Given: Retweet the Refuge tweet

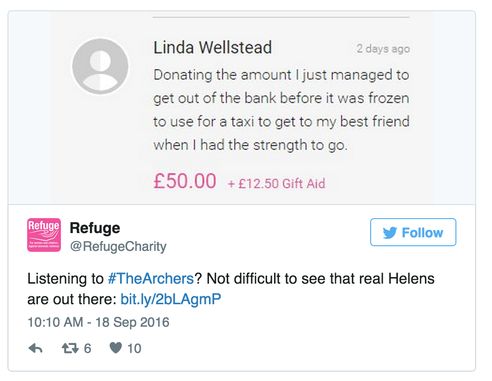Looking at the screenshot, I should 70,348.
